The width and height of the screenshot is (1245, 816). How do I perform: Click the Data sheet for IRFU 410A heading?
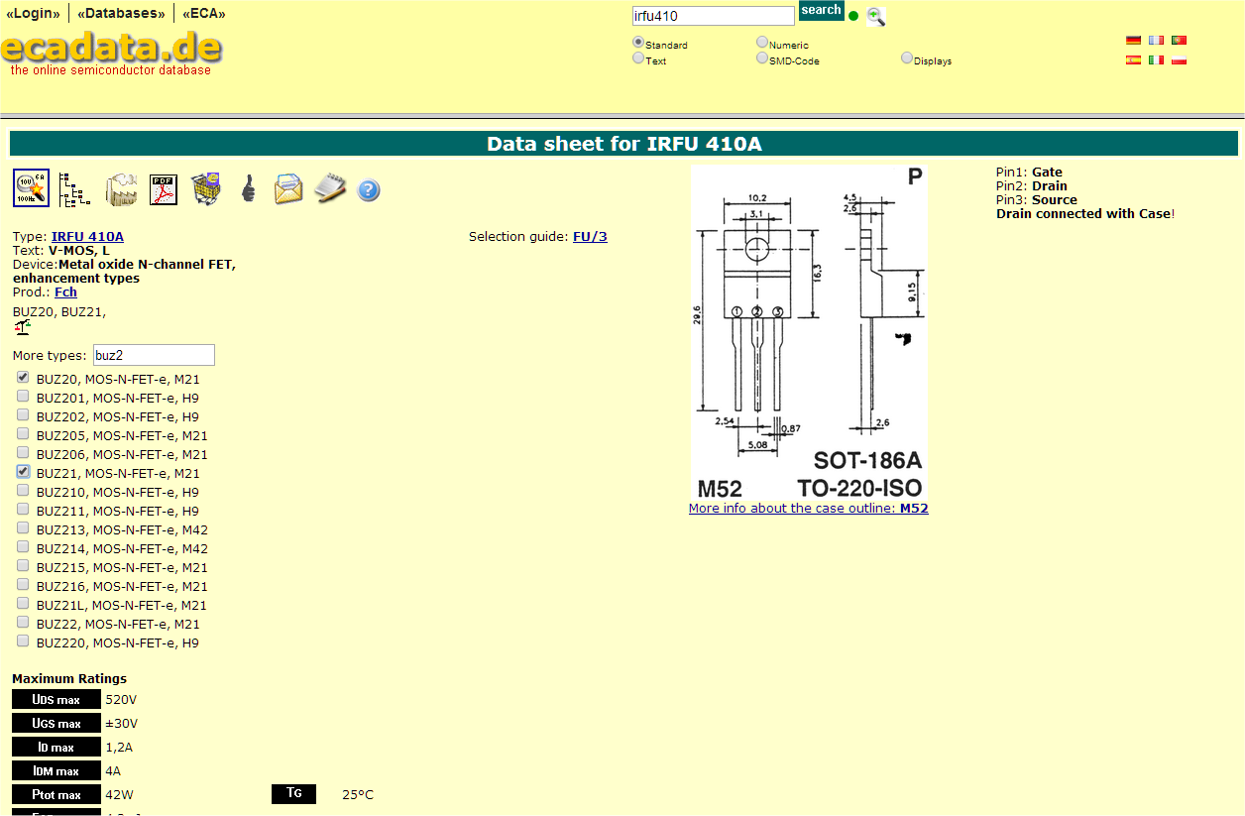coord(623,144)
